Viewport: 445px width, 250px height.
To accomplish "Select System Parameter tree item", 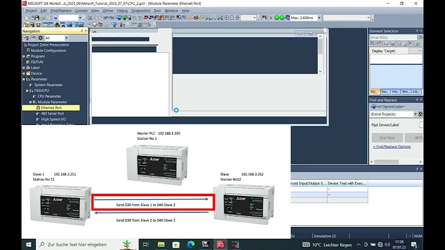I will 48,85.
